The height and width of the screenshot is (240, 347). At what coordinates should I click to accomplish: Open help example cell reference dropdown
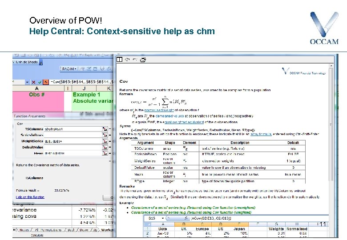163,218
